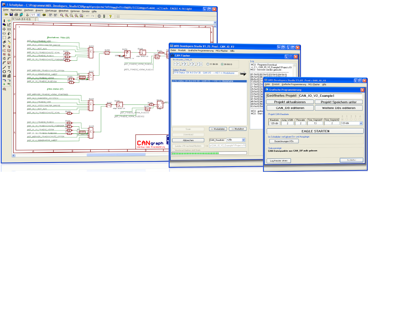Open EAGLE help question mark icon

110,16
